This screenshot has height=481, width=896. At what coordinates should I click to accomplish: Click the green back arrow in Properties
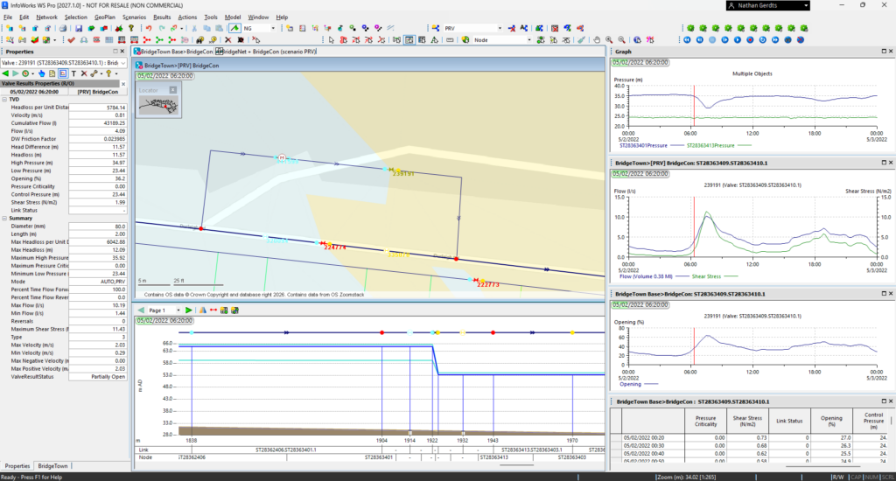[x=5, y=73]
